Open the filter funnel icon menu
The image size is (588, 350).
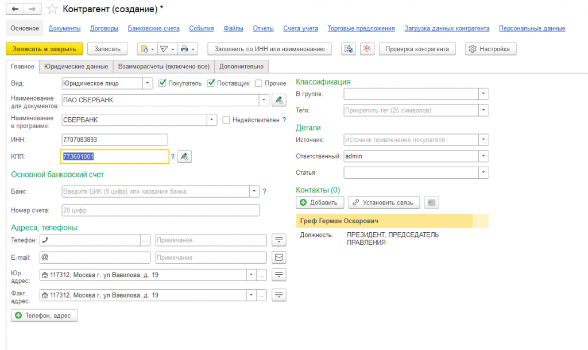167,49
